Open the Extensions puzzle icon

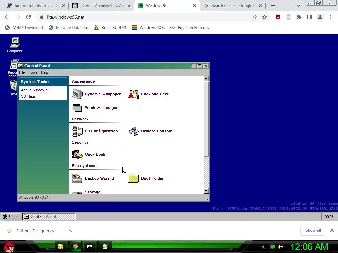tap(299, 17)
